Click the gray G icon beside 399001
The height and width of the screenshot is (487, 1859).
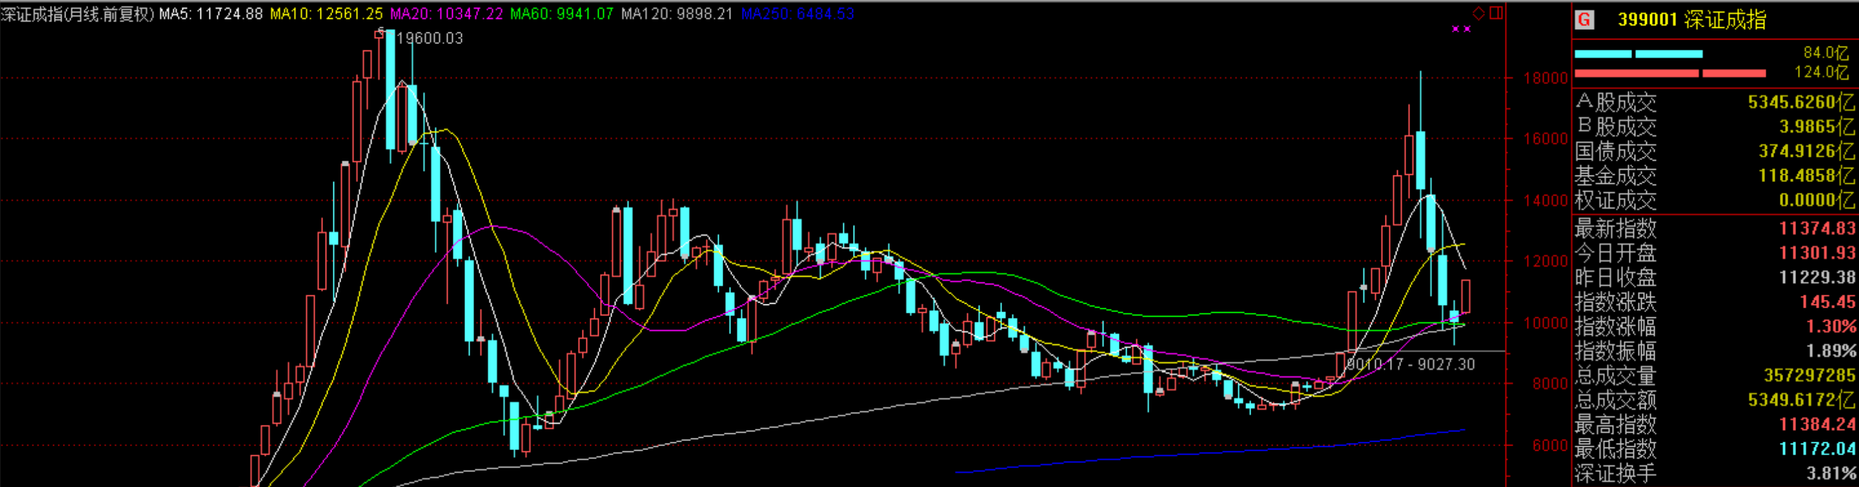1584,19
